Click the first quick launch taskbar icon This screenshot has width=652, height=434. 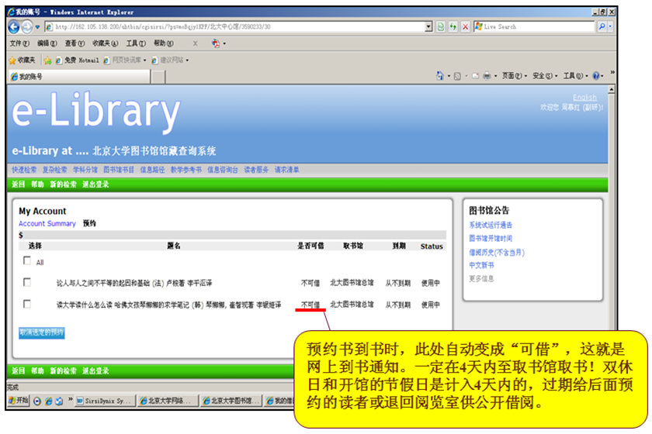click(37, 401)
